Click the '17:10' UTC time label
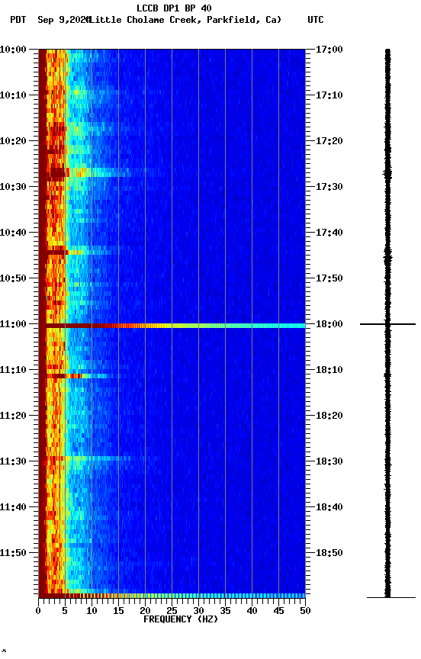 (x=329, y=95)
